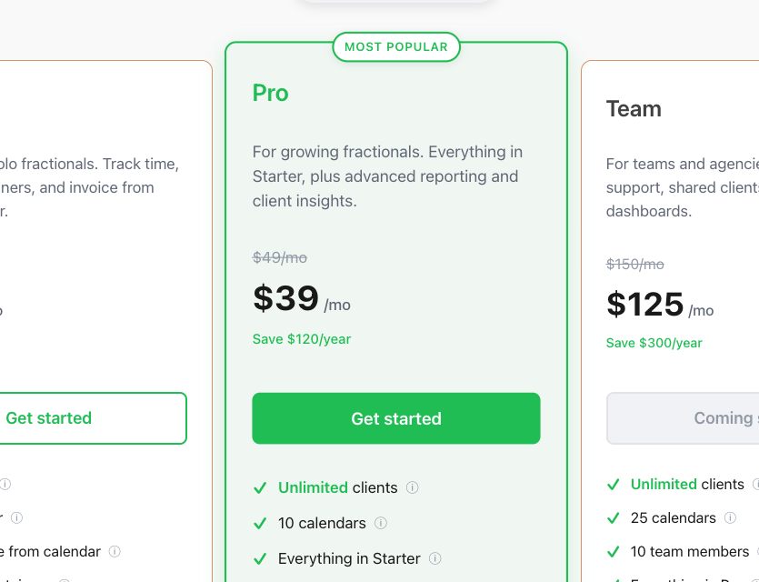Click info icon beside Pro Unlimited clients
Image resolution: width=759 pixels, height=582 pixels.
click(x=412, y=487)
